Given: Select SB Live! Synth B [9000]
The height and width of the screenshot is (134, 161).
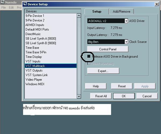Looking at the screenshot, I should pyautogui.click(x=51, y=43).
